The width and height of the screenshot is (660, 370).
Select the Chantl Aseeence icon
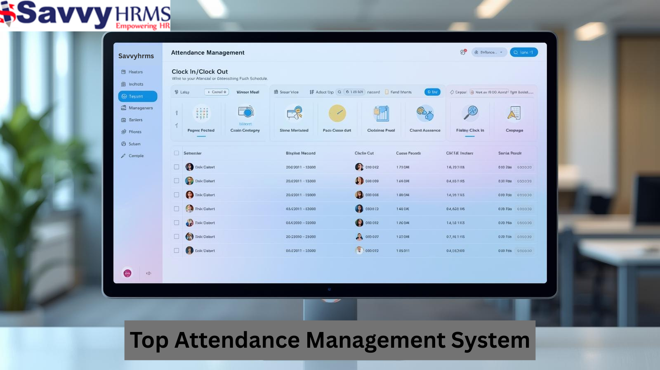coord(425,113)
